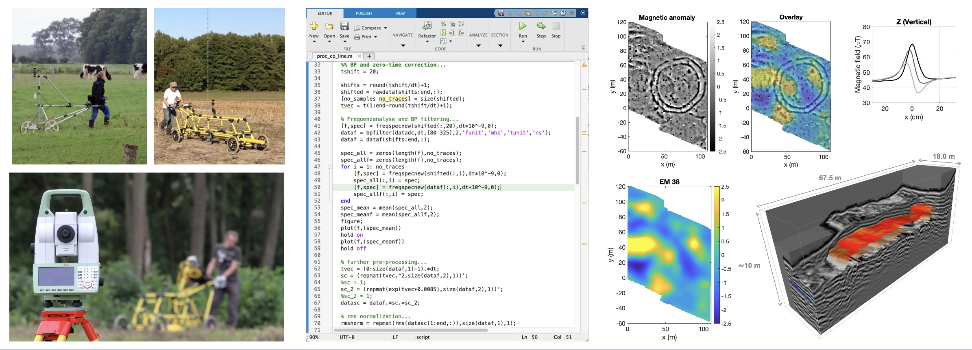
Task: Click the help question mark icon
Action: (563, 13)
